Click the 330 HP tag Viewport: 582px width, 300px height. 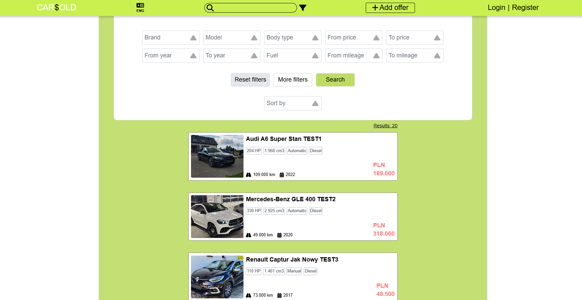[254, 211]
